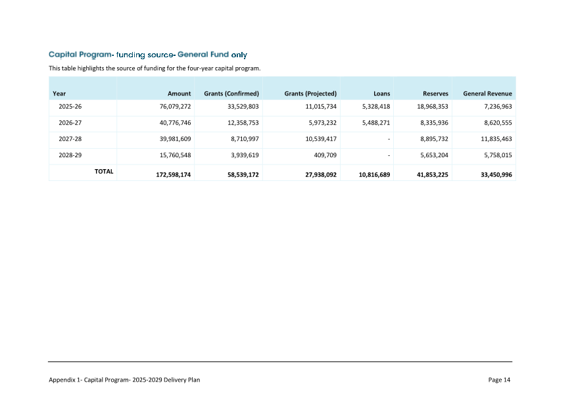Screen dimensions: 576x408
Task: Select the total loans value 10,816,689
Action: click(375, 175)
